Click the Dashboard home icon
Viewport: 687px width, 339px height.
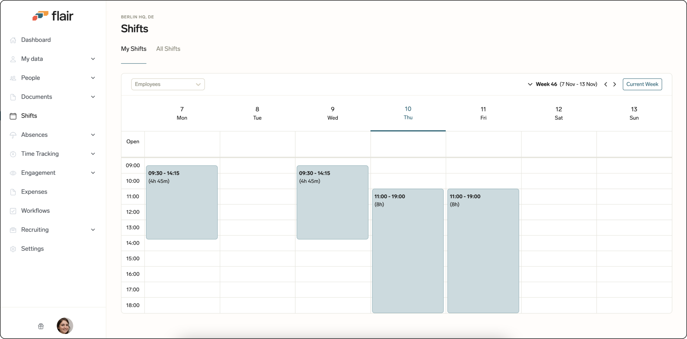coord(13,40)
